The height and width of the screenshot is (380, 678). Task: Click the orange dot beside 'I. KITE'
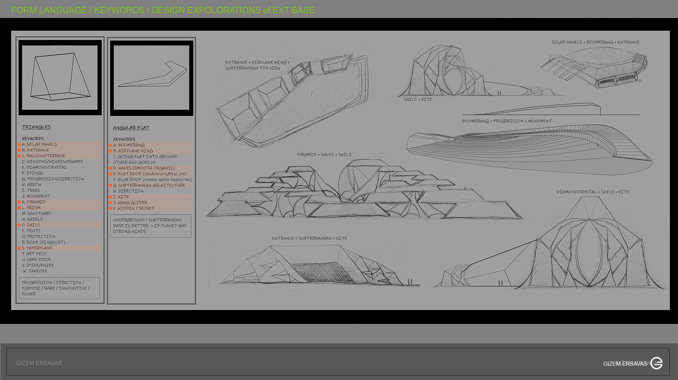pos(110,197)
